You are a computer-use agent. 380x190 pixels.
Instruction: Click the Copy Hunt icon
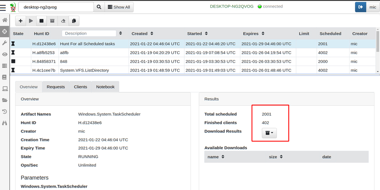[x=74, y=21]
